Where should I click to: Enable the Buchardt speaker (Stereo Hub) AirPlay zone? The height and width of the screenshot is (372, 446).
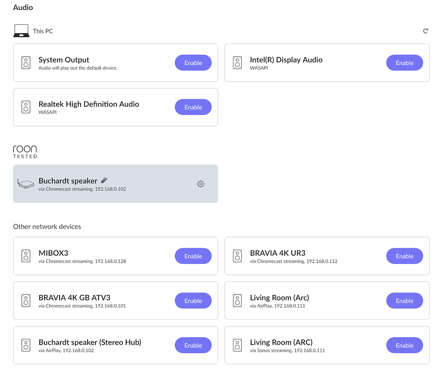193,345
